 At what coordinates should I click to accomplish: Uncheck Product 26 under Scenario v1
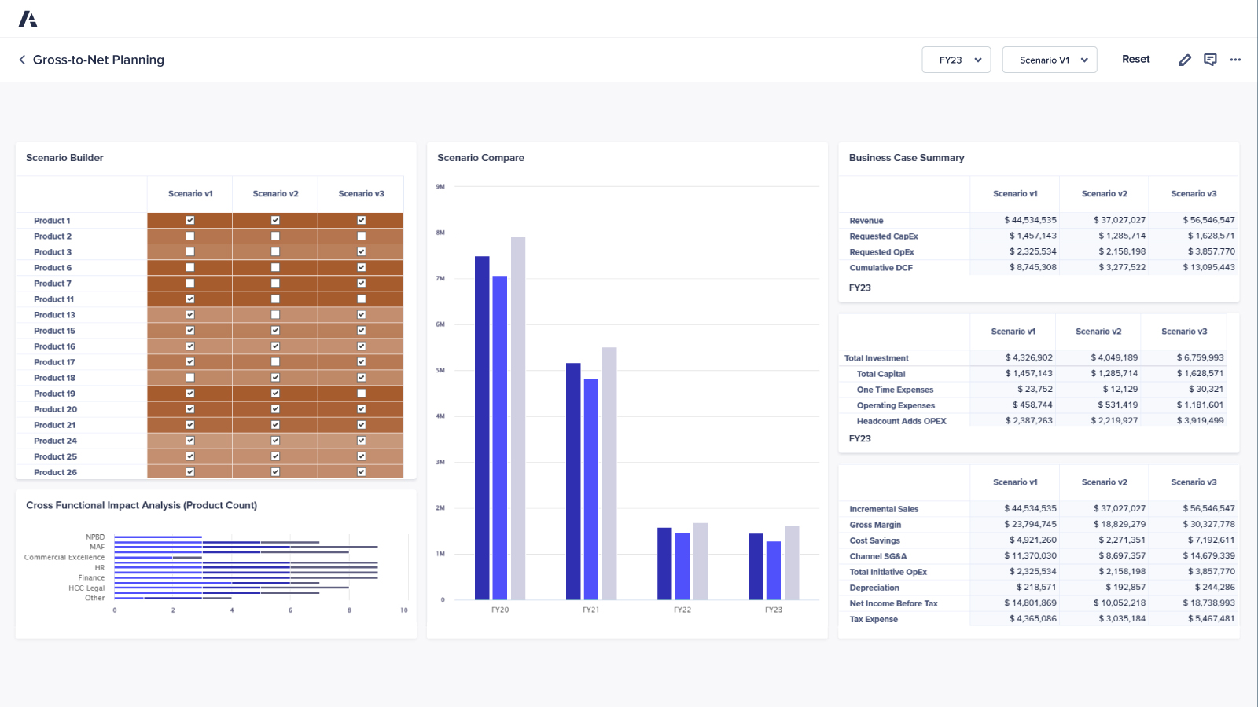pos(189,471)
